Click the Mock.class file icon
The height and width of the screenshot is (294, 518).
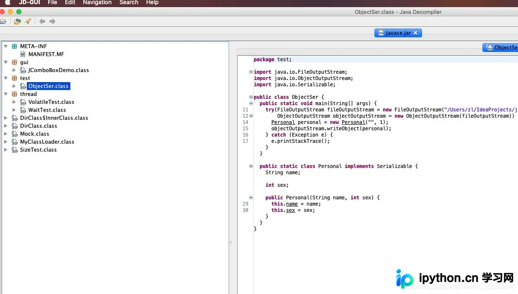15,134
